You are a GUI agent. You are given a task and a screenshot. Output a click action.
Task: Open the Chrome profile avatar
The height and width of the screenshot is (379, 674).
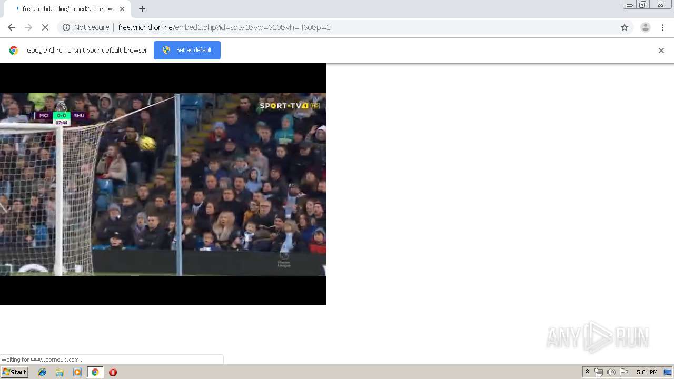tap(646, 27)
